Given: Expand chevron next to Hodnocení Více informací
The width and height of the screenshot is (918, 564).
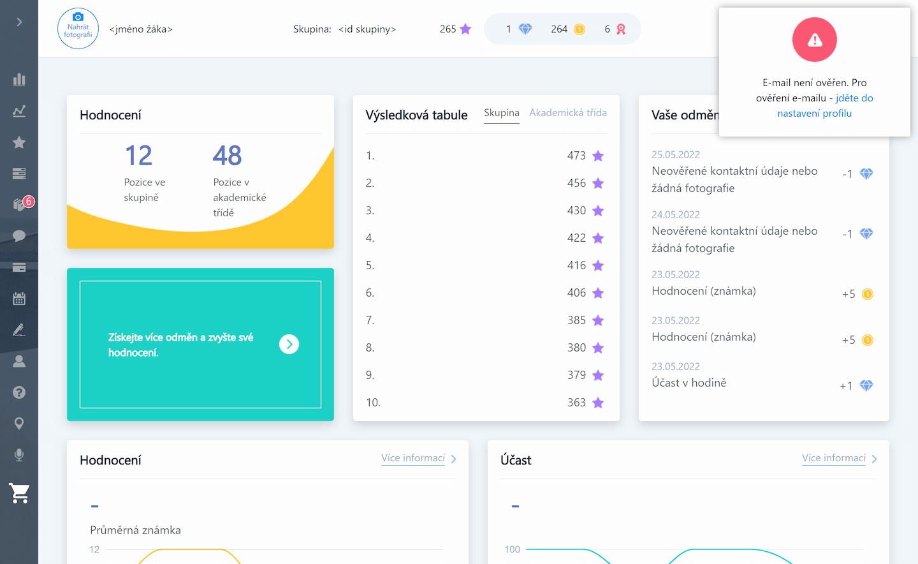Looking at the screenshot, I should pyautogui.click(x=453, y=459).
